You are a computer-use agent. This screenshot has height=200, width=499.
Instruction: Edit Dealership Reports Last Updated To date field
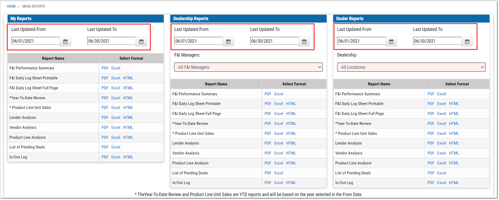point(274,41)
